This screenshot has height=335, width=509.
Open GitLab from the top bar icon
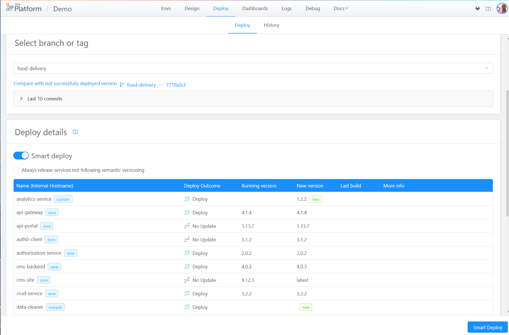(478, 9)
